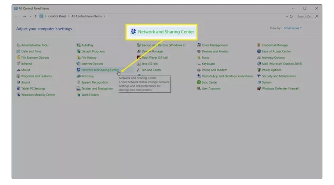
Task: Expand chevron after Control Panel breadcrumb
Action: 69,16
